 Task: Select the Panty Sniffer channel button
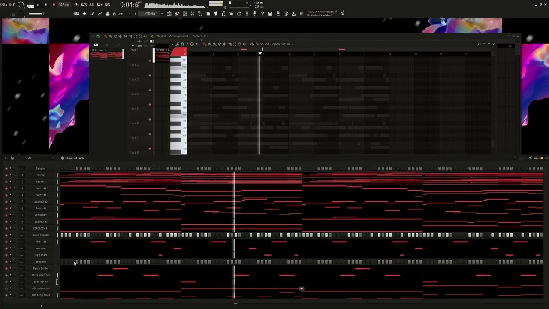click(x=41, y=268)
